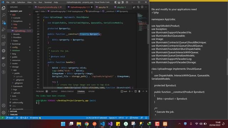Add a new terminal with plus icon

130,91
